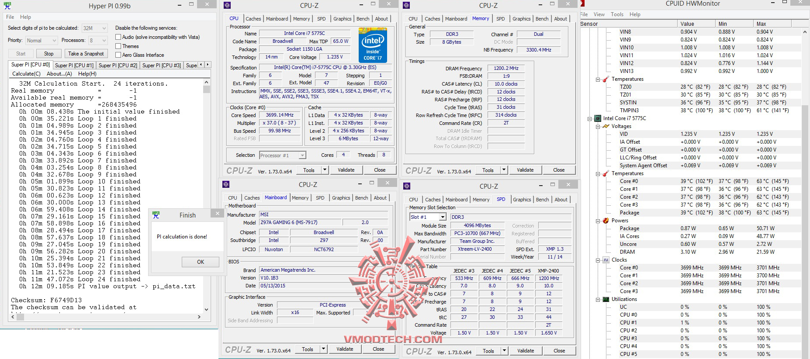
Task: Open the Tools menu in HWMonitor
Action: pyautogui.click(x=617, y=14)
